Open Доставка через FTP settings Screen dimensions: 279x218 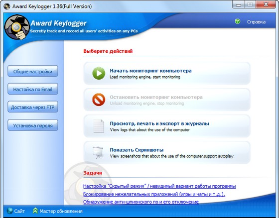coord(33,107)
